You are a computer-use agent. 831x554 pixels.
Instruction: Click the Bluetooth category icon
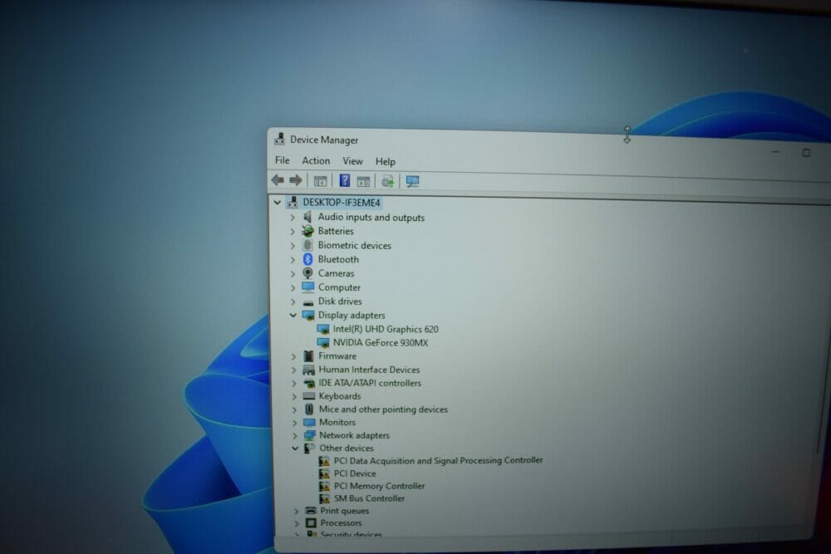pyautogui.click(x=308, y=259)
